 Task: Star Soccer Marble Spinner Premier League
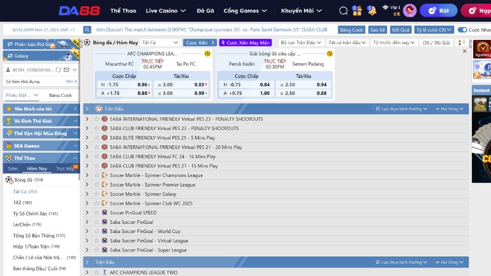click(x=96, y=185)
